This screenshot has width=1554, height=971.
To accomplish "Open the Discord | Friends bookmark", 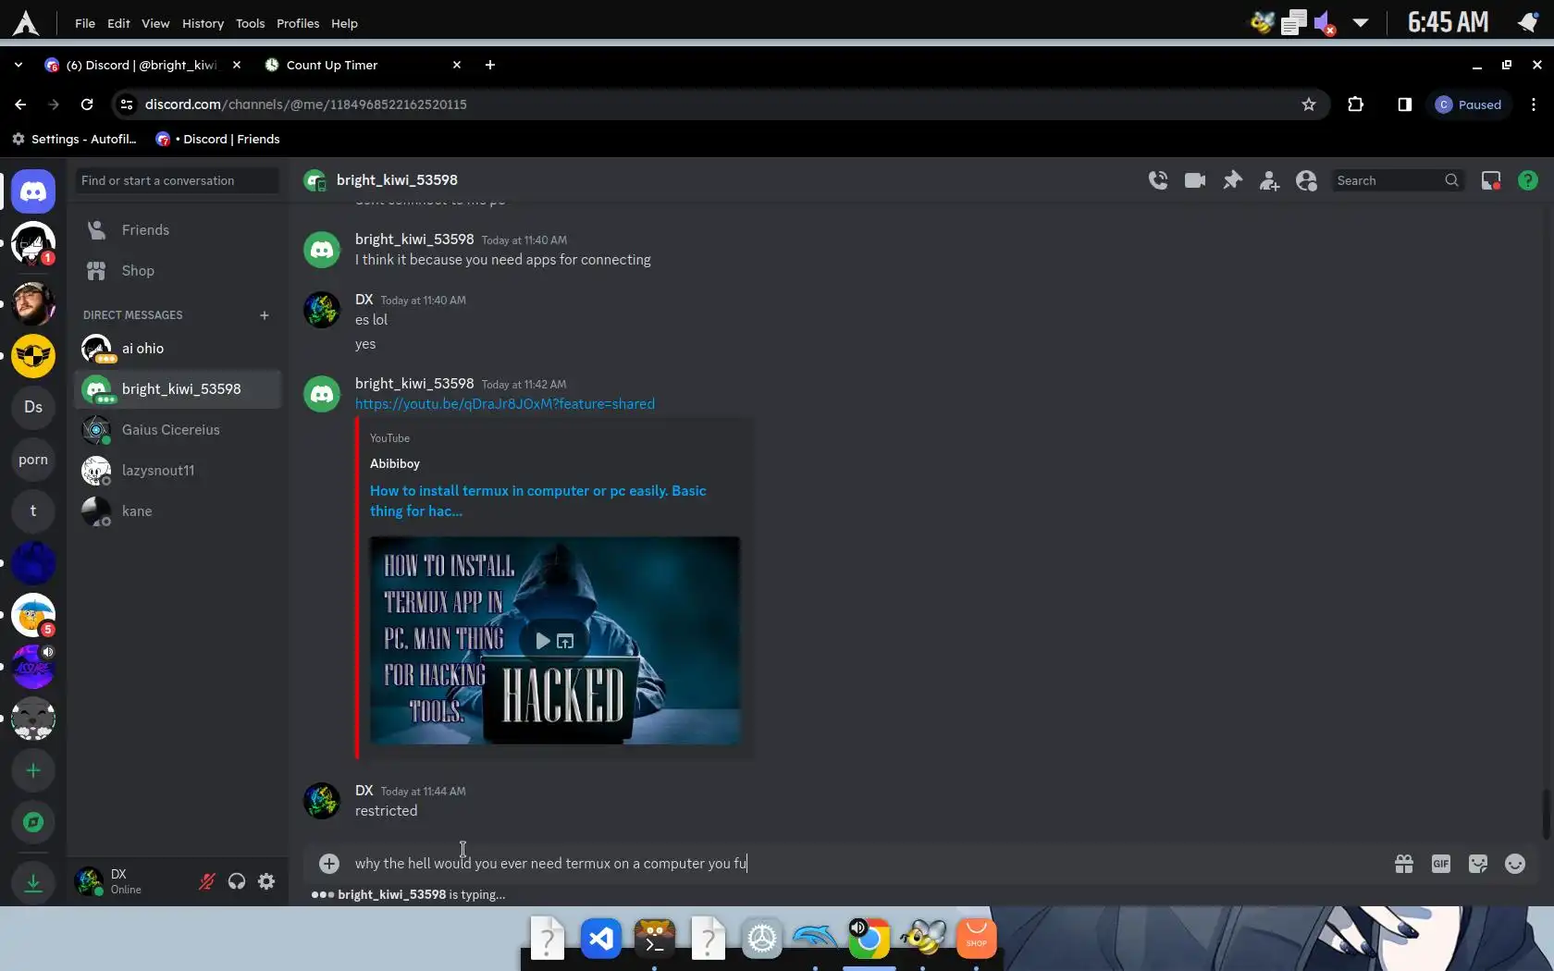I will pos(218,139).
